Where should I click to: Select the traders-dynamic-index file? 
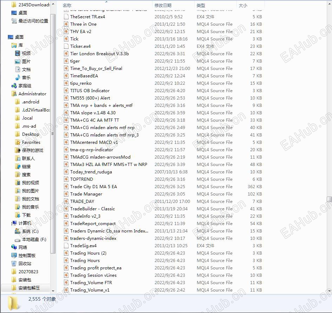point(93,238)
